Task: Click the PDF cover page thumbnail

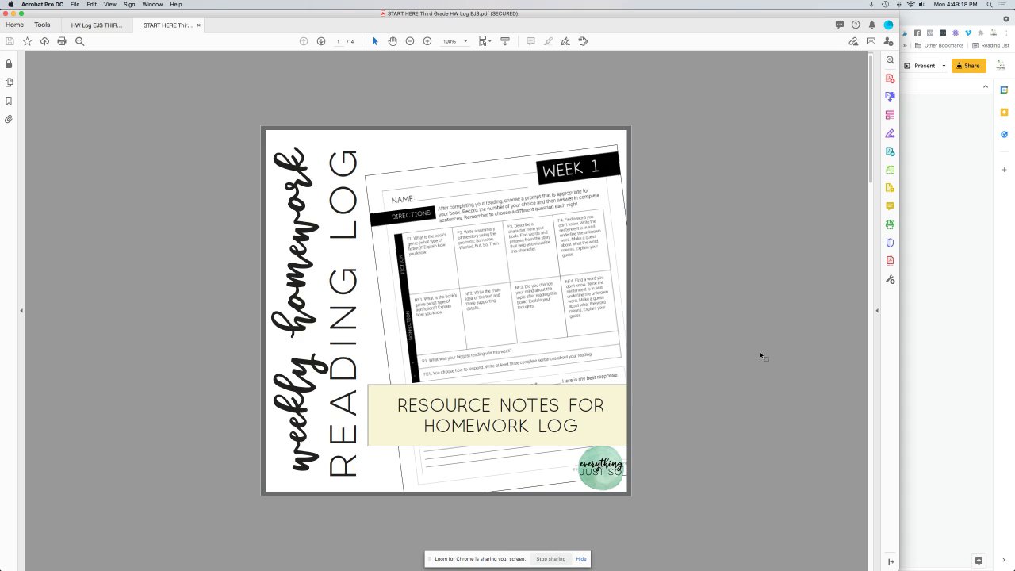Action: pyautogui.click(x=446, y=311)
